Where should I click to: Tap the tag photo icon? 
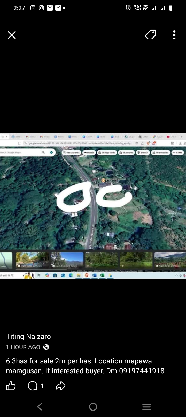(151, 34)
